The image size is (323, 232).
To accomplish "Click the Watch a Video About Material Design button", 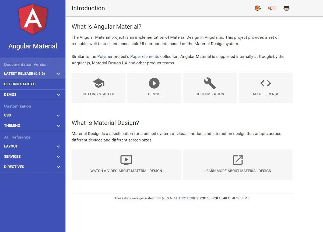I will pos(126,165).
